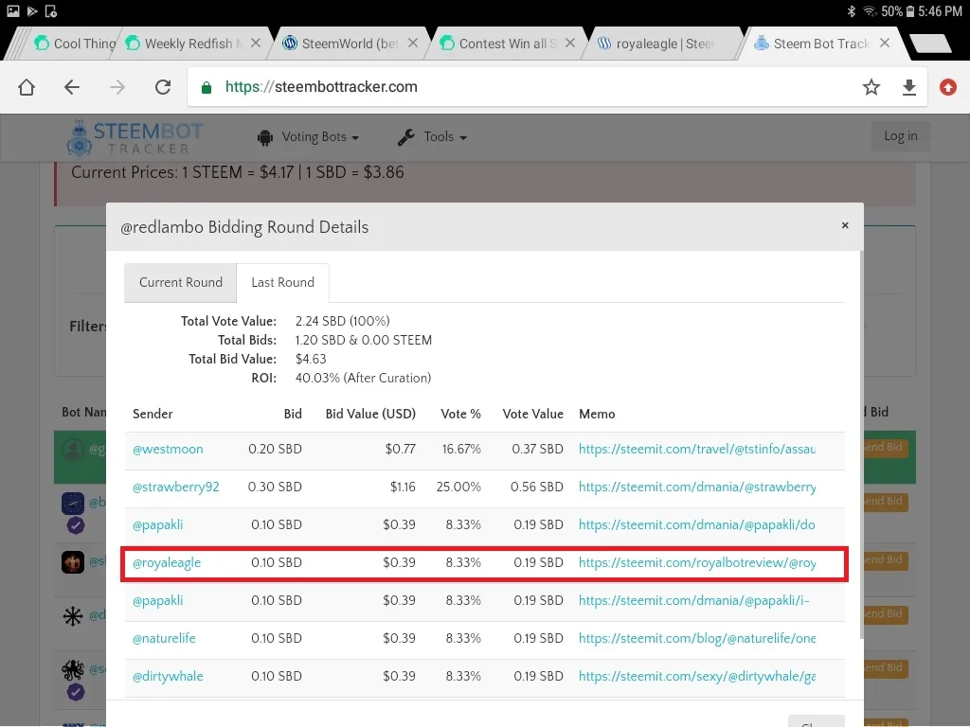Tap the image notification icon
Screen dimensions: 970x727
pos(13,11)
